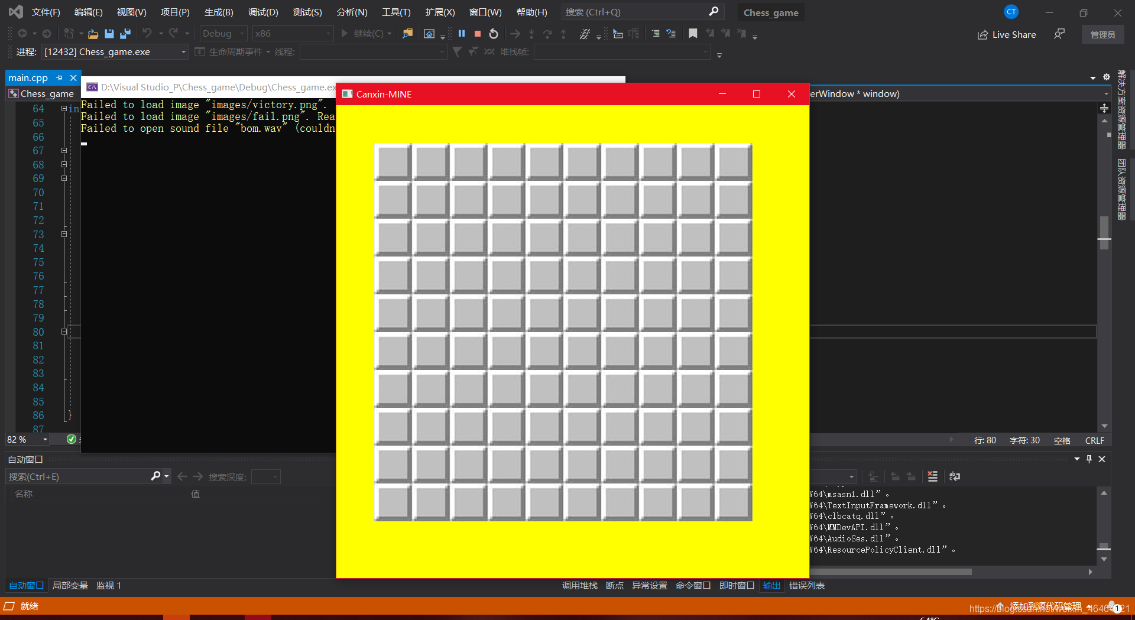Open the Feedback icon near Live Share

tap(1059, 34)
